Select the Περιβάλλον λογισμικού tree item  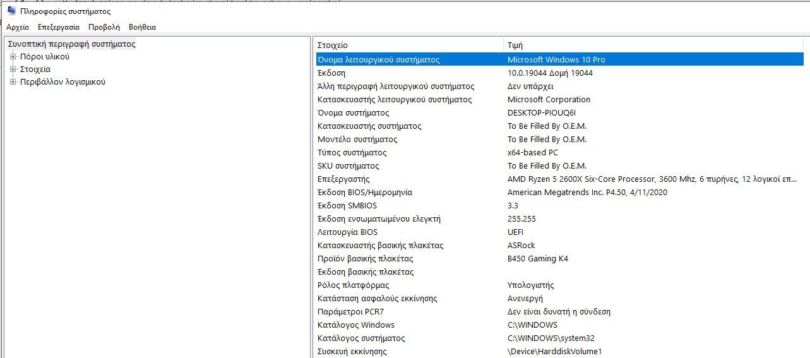point(63,82)
